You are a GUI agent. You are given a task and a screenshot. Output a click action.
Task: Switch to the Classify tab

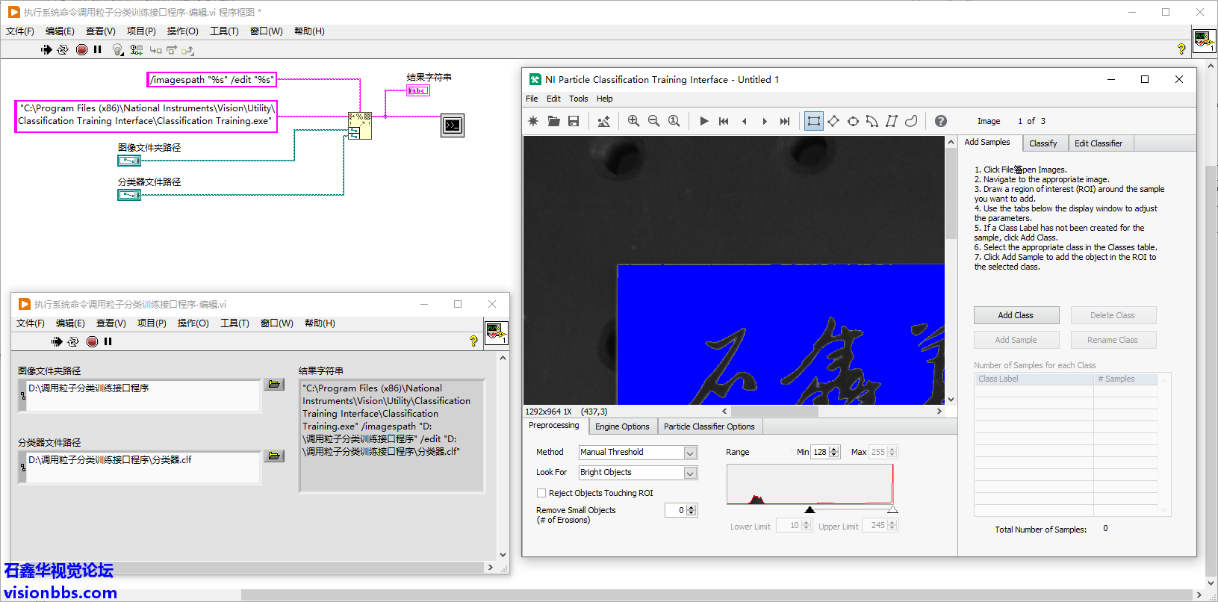(1043, 143)
